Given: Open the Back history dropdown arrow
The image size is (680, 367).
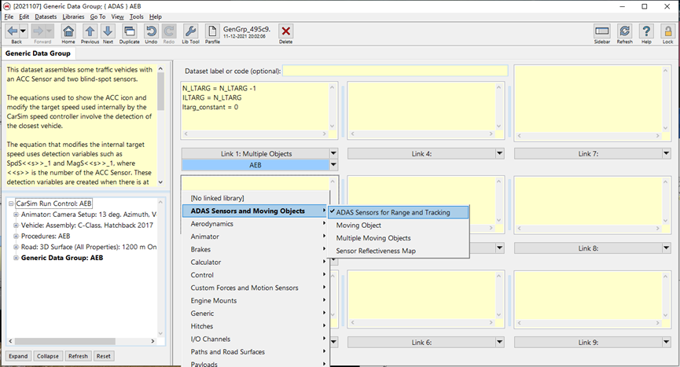Looking at the screenshot, I should click(x=24, y=31).
